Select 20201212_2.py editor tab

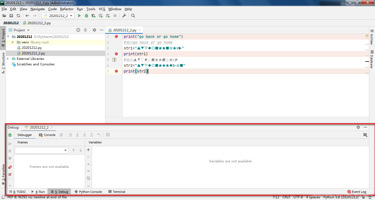pyautogui.click(x=125, y=30)
